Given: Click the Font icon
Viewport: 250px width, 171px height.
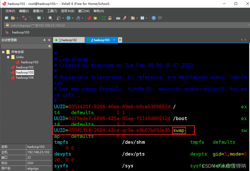Looking at the screenshot, I should [78, 18].
